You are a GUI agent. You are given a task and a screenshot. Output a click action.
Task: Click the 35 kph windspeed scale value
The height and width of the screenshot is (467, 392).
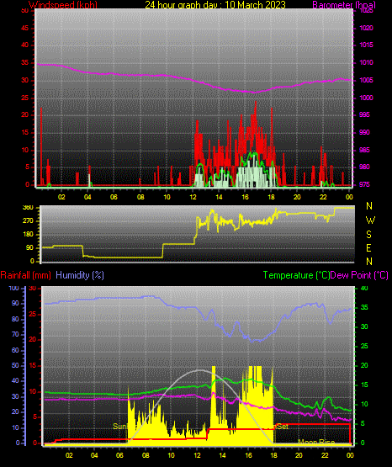coord(25,63)
